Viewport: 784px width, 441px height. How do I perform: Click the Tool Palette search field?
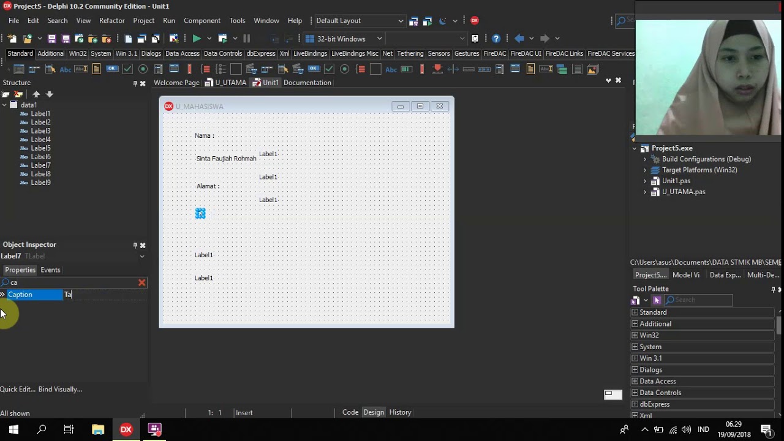tap(698, 300)
